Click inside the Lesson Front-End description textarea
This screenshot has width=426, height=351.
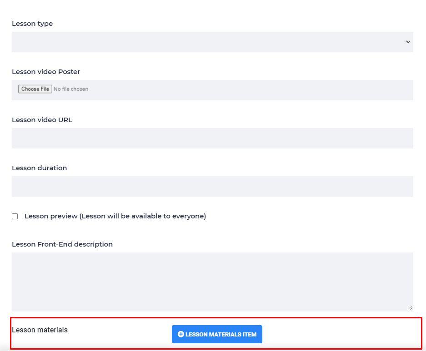pyautogui.click(x=212, y=282)
